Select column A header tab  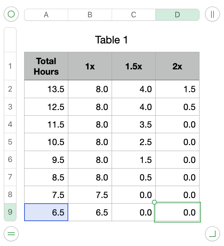coord(46,15)
